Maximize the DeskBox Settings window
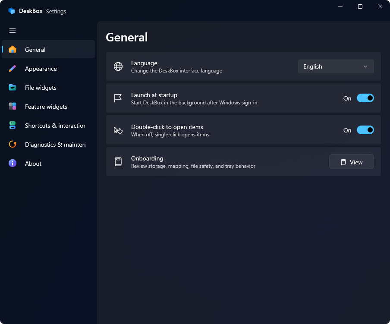The image size is (390, 324). coord(360,6)
